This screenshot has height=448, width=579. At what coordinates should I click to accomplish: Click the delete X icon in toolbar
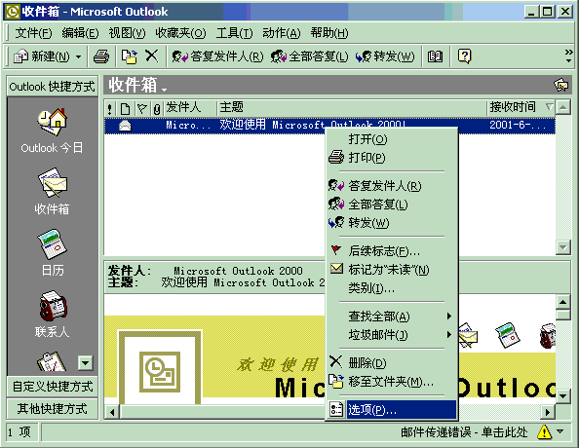[x=151, y=56]
